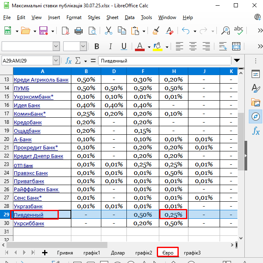
Task: Clear direct formatting
Action: pos(169,31)
